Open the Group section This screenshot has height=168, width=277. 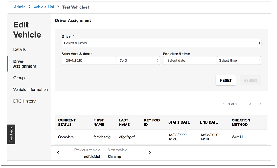[19, 78]
